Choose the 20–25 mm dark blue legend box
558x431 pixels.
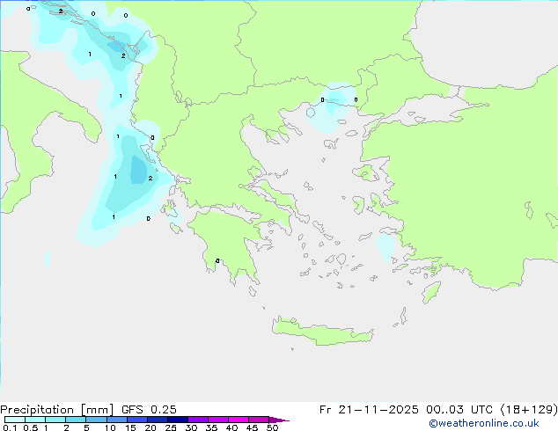(158, 420)
